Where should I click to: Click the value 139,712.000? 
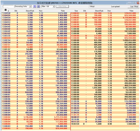coord(61,67)
